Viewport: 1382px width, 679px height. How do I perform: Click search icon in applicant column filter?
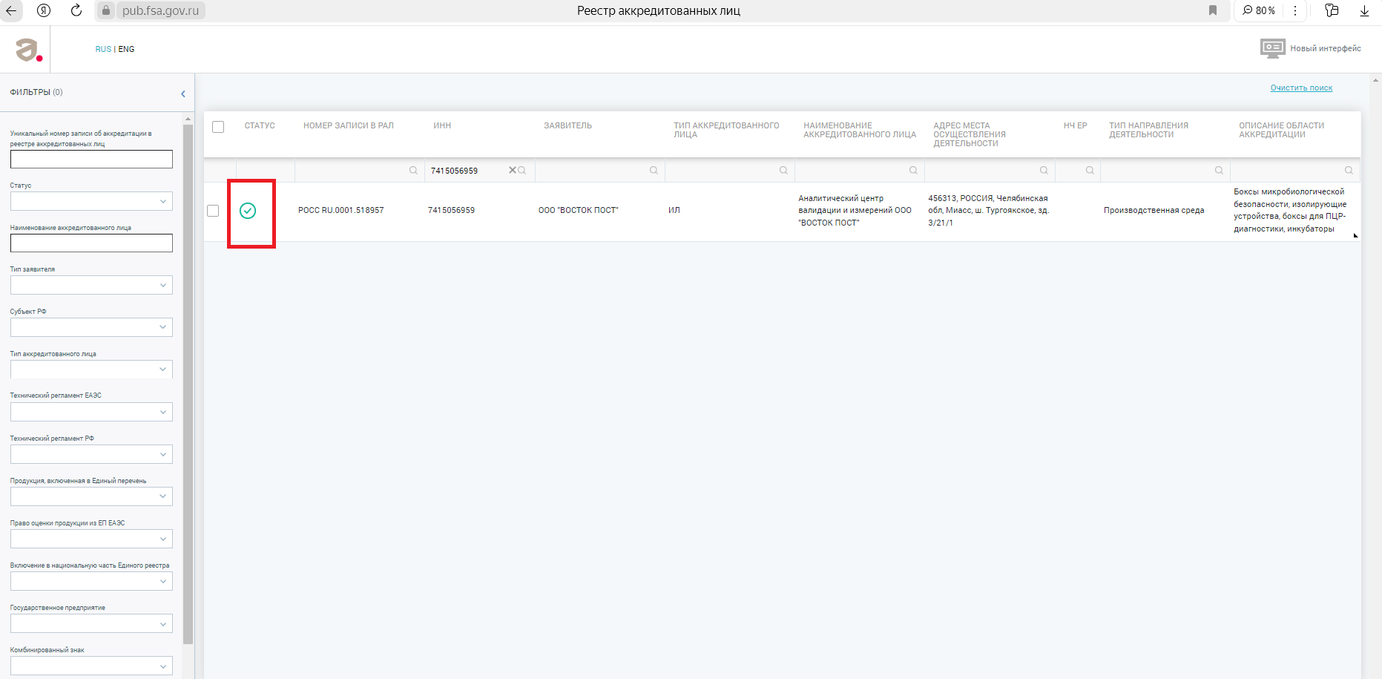pos(654,171)
